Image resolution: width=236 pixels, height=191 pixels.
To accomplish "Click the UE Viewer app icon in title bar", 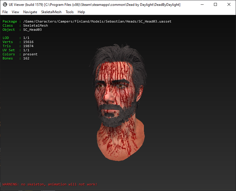I will click(x=5, y=4).
